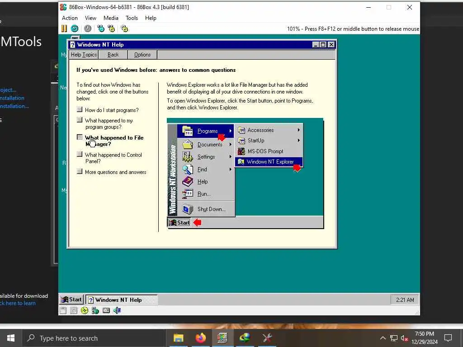463x347 pixels.
Task: Send Ctrl+Alt+Esc via the yellow keys icon
Action: (x=111, y=28)
